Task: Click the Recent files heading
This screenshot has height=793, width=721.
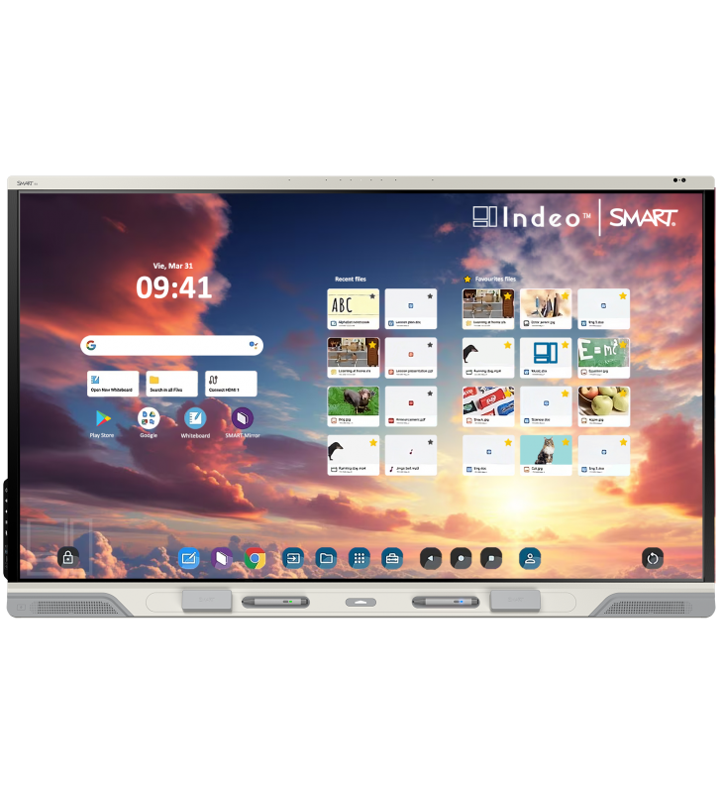Action: tap(351, 279)
